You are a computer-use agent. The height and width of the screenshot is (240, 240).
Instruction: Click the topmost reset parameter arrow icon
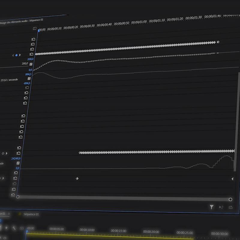tap(34, 39)
